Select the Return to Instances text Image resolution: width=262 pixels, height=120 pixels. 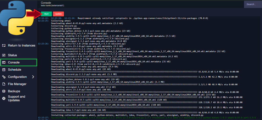tap(21, 46)
